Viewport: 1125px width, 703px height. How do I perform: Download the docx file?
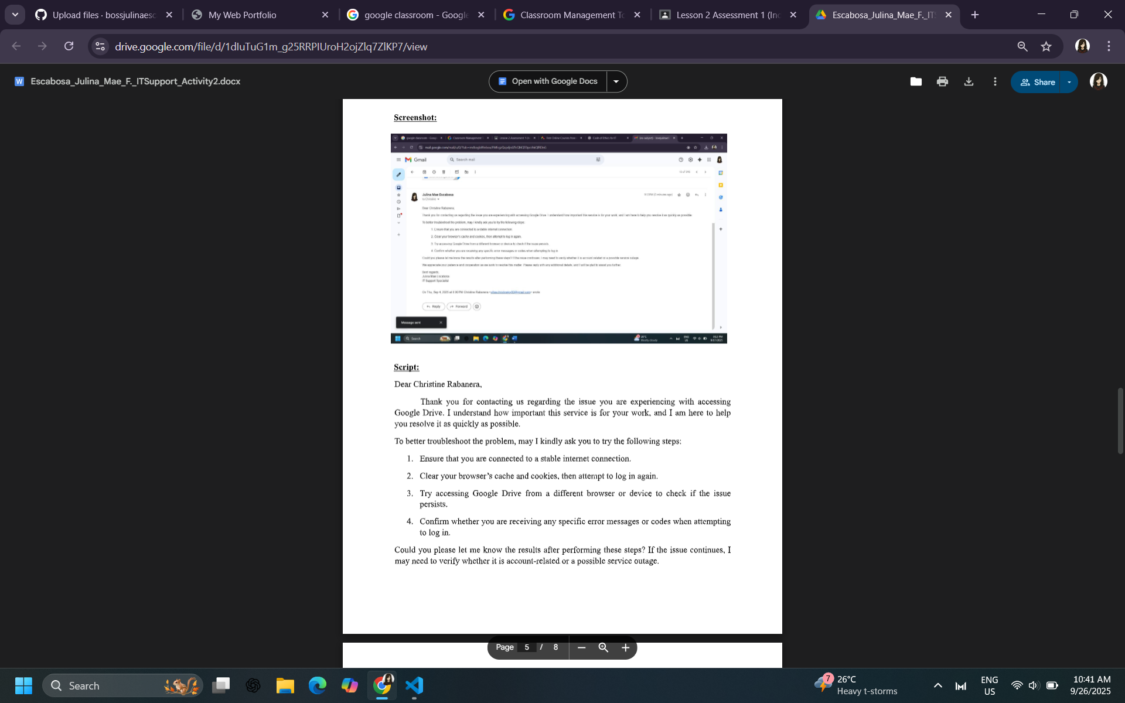pos(969,82)
